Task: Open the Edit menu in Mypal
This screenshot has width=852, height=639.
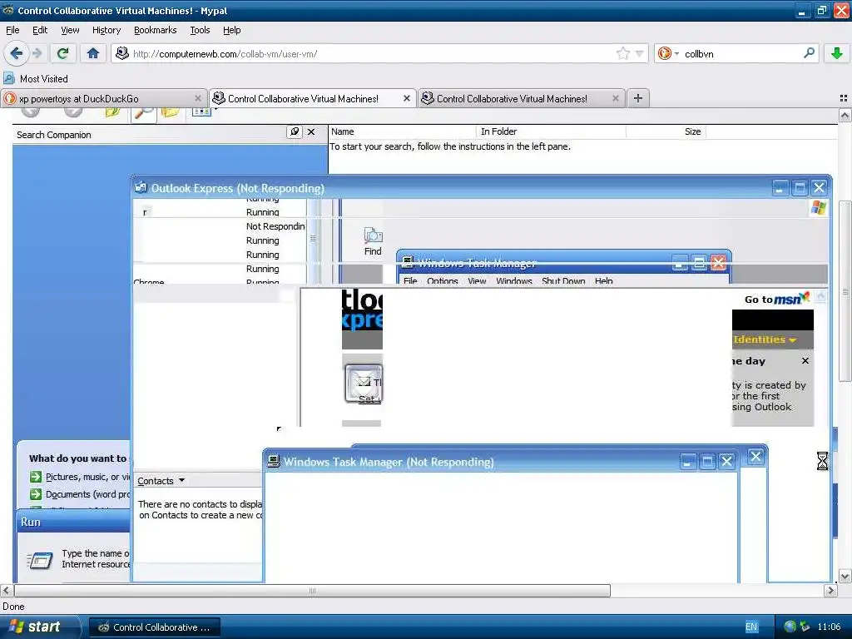Action: click(x=40, y=30)
